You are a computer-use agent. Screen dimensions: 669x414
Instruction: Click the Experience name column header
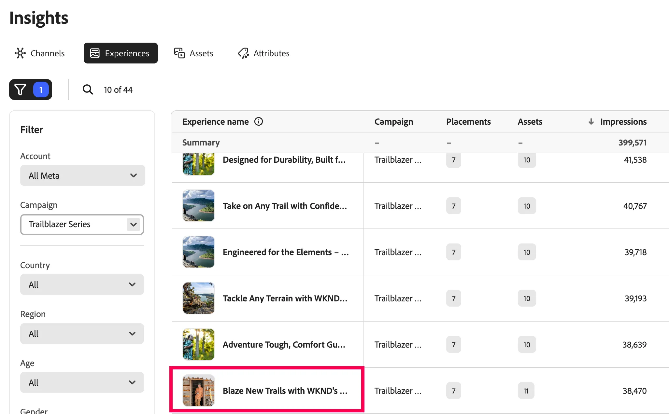[x=216, y=121]
